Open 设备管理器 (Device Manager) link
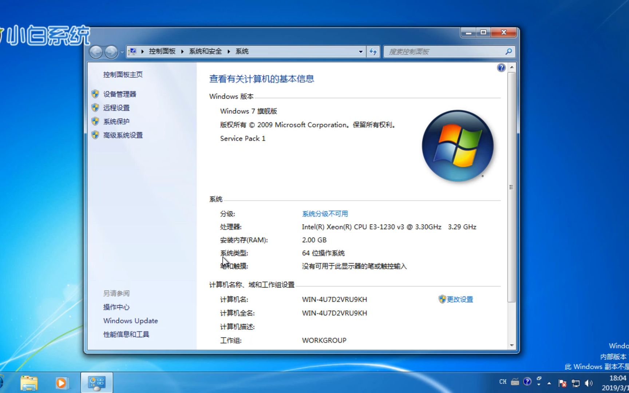 coord(120,94)
